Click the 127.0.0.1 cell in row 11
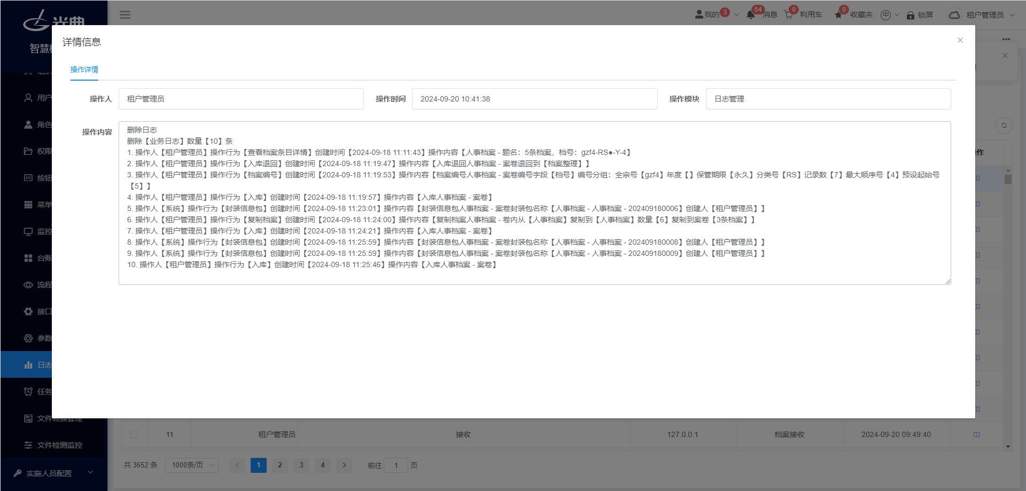This screenshot has width=1026, height=491. click(x=682, y=434)
